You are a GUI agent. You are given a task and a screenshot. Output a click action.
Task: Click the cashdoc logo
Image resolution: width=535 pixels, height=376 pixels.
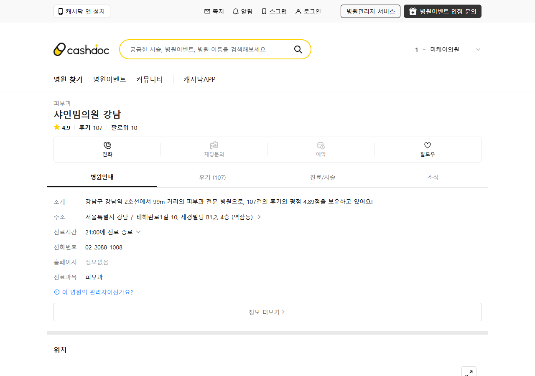coord(82,49)
